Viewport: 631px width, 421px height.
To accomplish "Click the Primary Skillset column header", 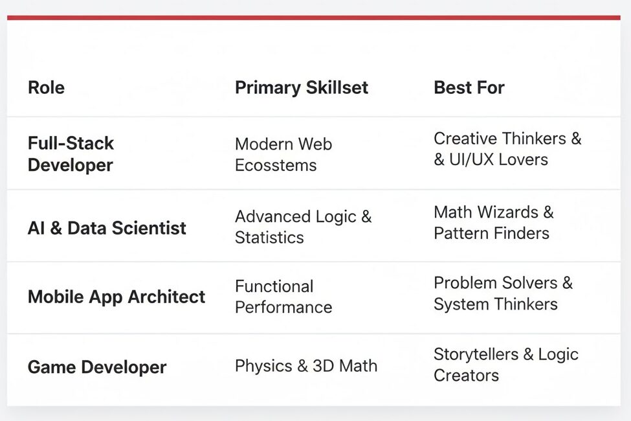I will [301, 87].
